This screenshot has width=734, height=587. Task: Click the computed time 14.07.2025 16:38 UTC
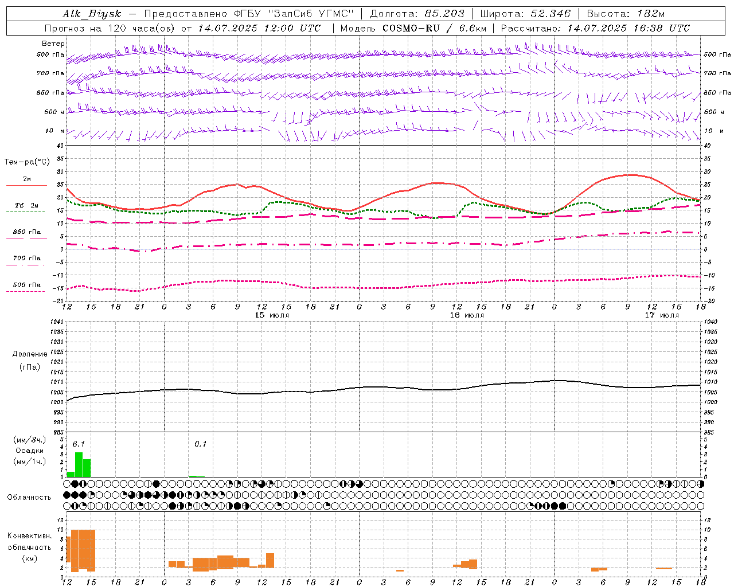click(628, 28)
